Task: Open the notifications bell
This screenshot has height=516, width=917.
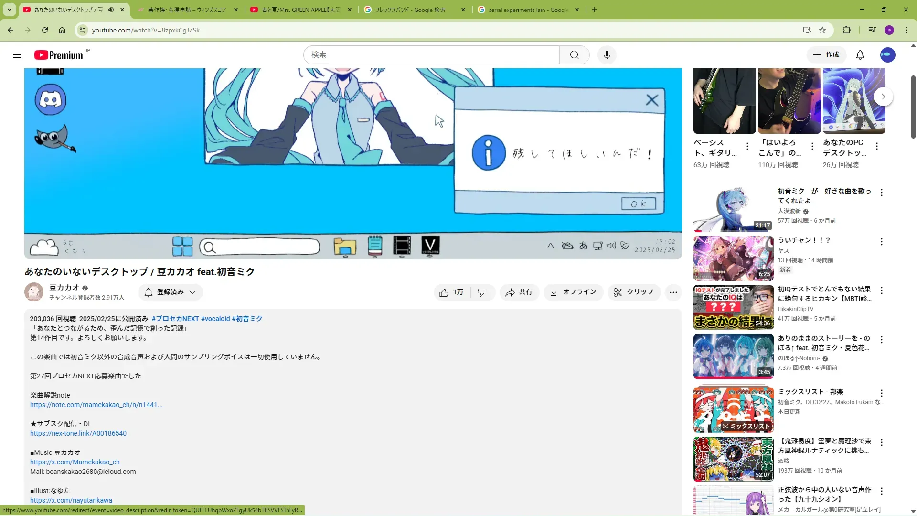Action: [860, 55]
